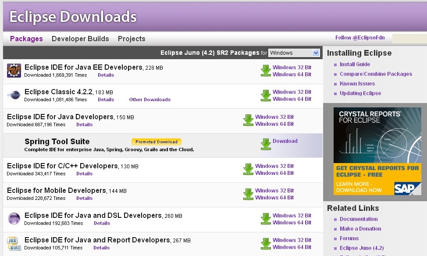Click green download arrow for Eclipse Classic

pos(266,96)
